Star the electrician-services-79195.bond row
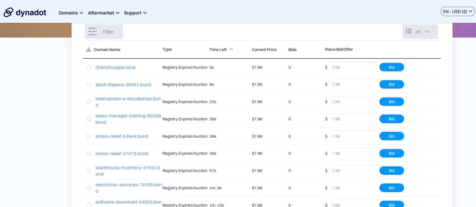 (x=88, y=188)
